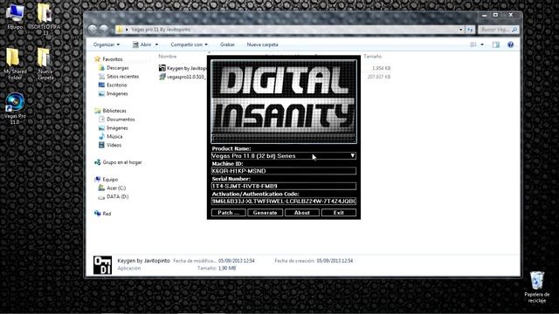Click the Grabar toolbar item

coord(227,44)
